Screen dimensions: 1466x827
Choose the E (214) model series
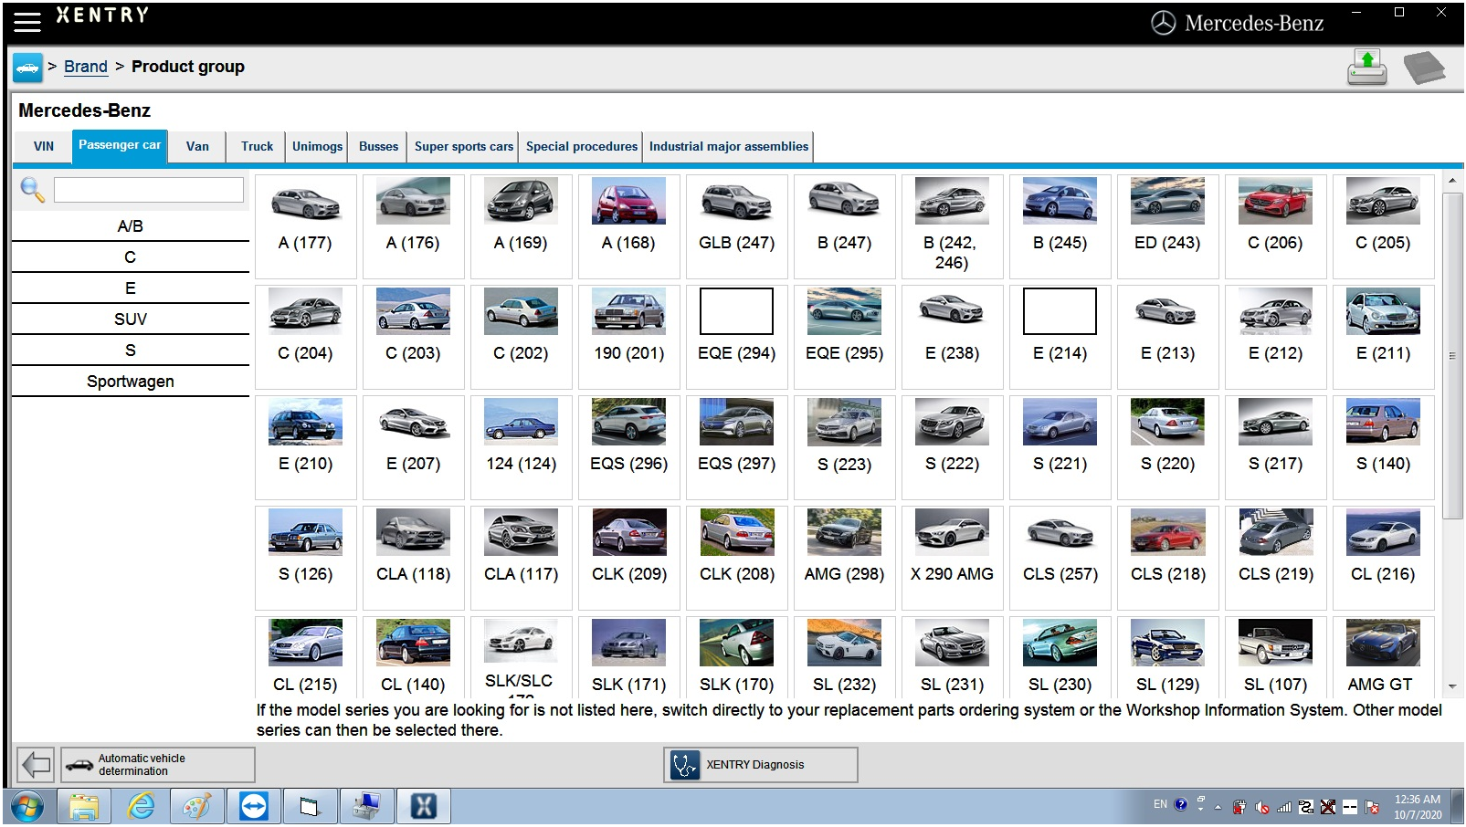pos(1060,337)
